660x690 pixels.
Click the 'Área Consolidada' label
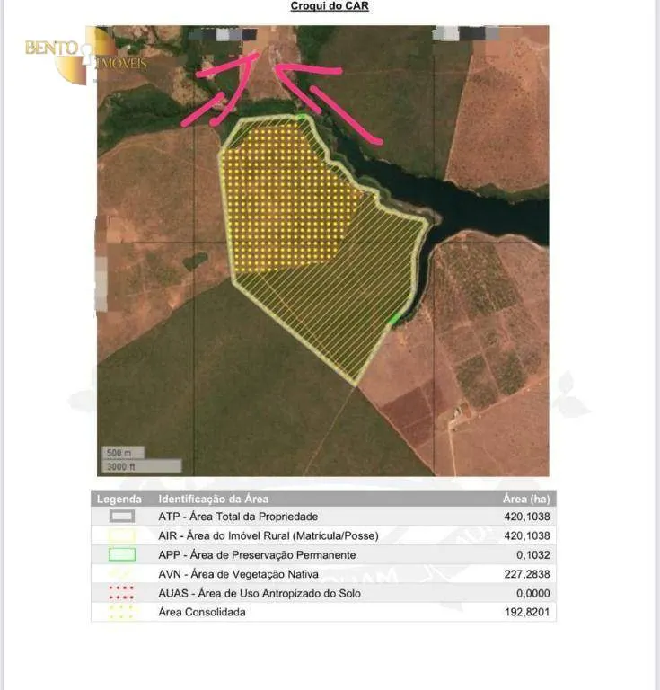202,612
